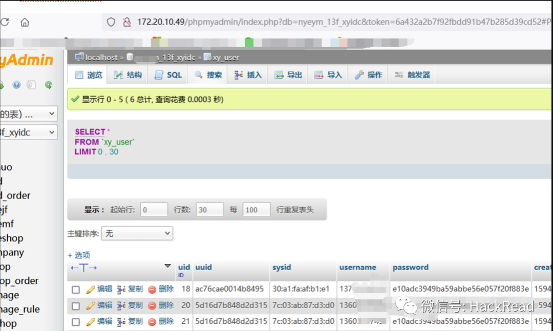This screenshot has width=553, height=331.
Task: Open phpMyAdmin documentation help icon
Action: [x=16, y=85]
